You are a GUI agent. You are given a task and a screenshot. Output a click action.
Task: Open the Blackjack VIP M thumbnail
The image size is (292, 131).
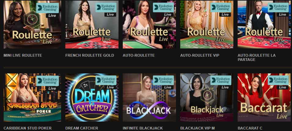tap(207, 97)
